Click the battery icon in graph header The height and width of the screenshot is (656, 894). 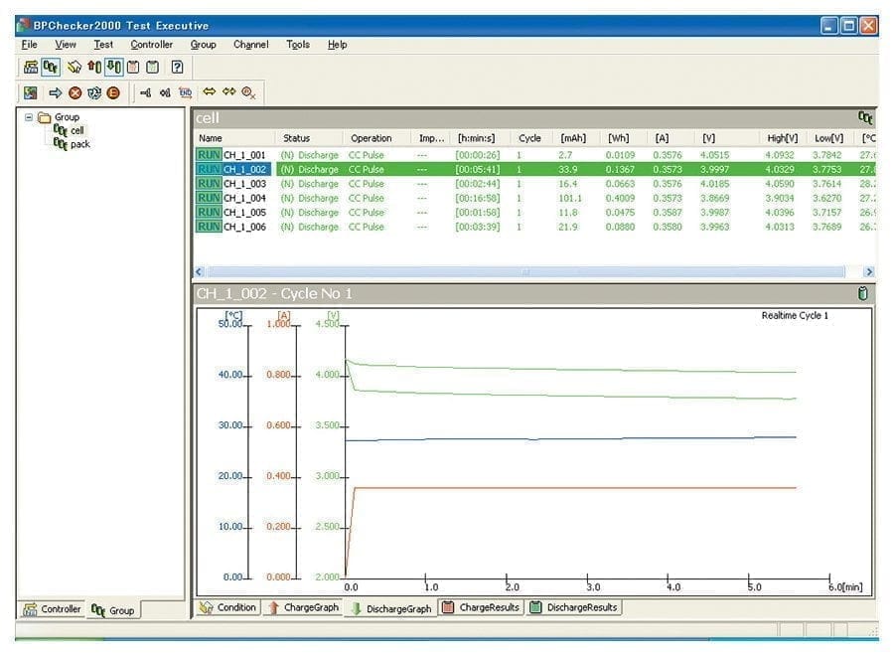[862, 294]
